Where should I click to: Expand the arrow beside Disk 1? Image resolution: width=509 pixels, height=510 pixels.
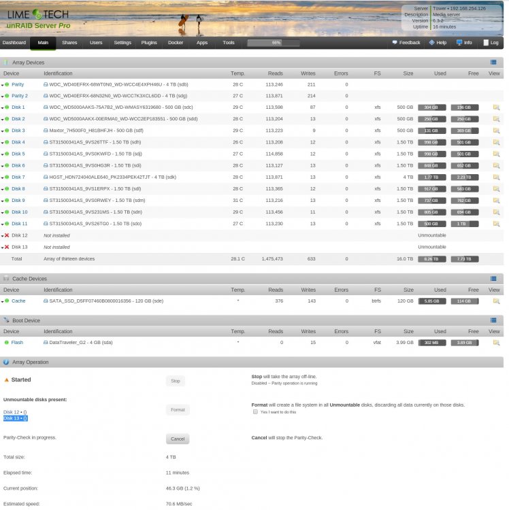(2, 108)
